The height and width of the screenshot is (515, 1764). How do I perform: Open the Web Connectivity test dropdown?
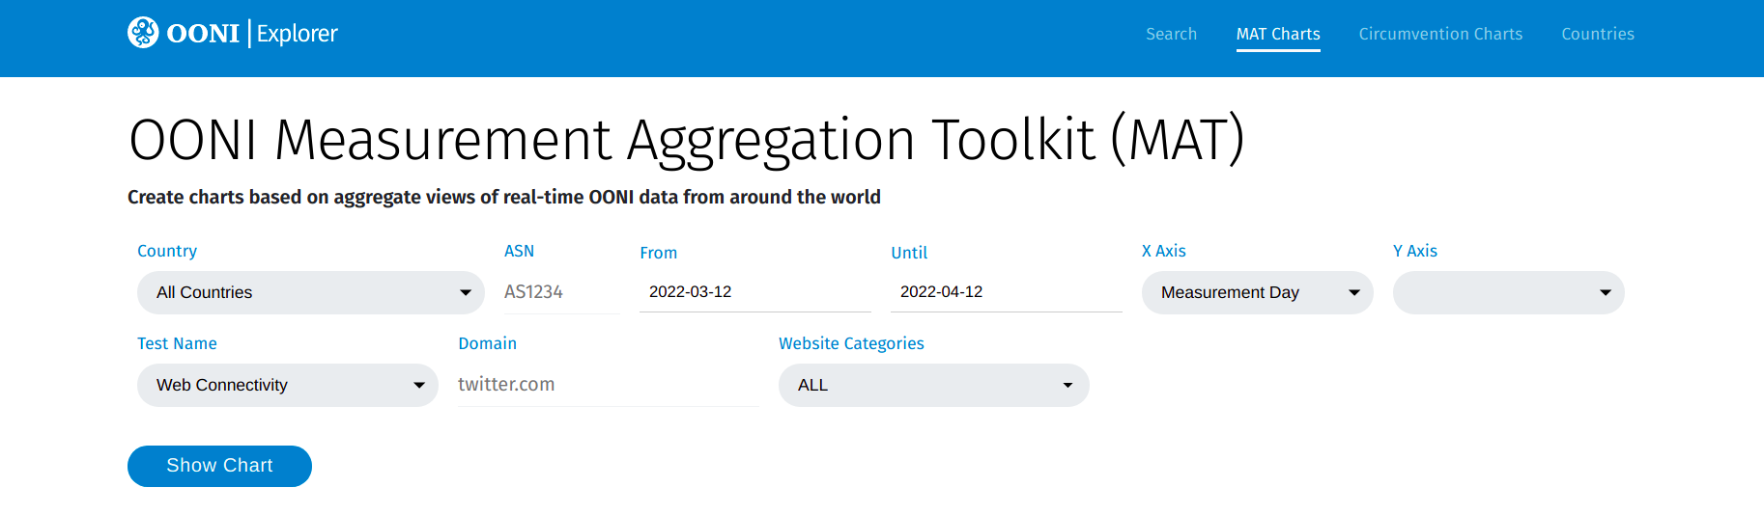click(x=287, y=385)
